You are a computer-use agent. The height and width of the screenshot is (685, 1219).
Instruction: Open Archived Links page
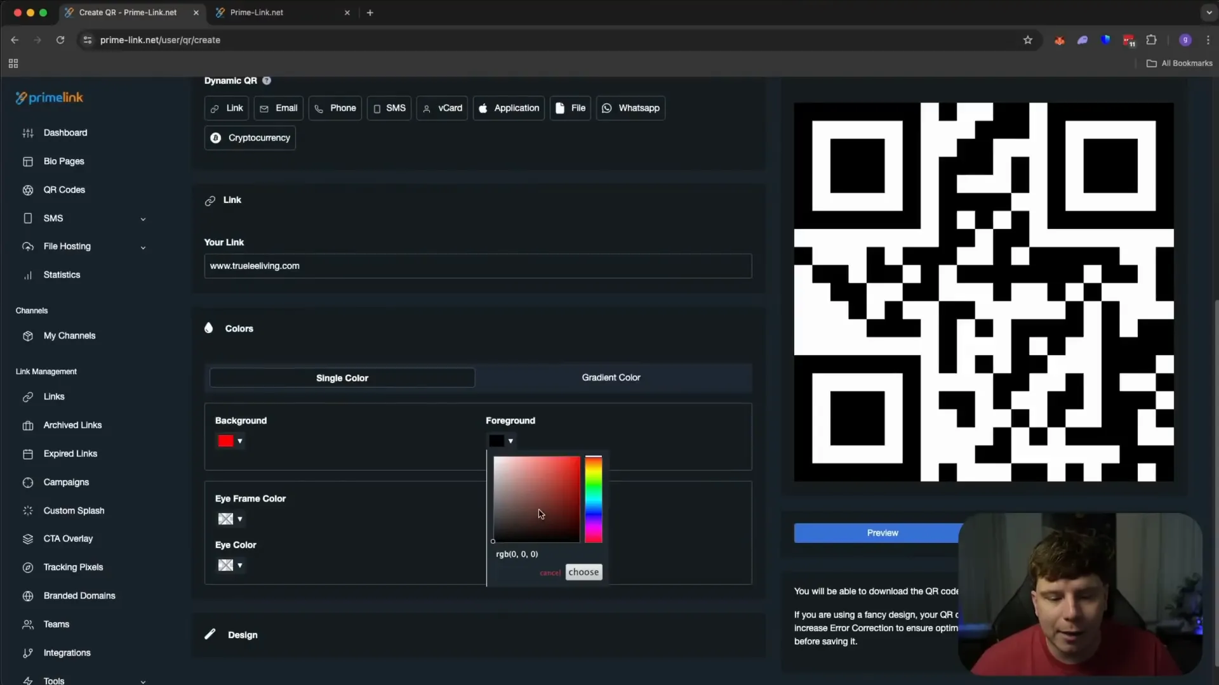tap(72, 425)
